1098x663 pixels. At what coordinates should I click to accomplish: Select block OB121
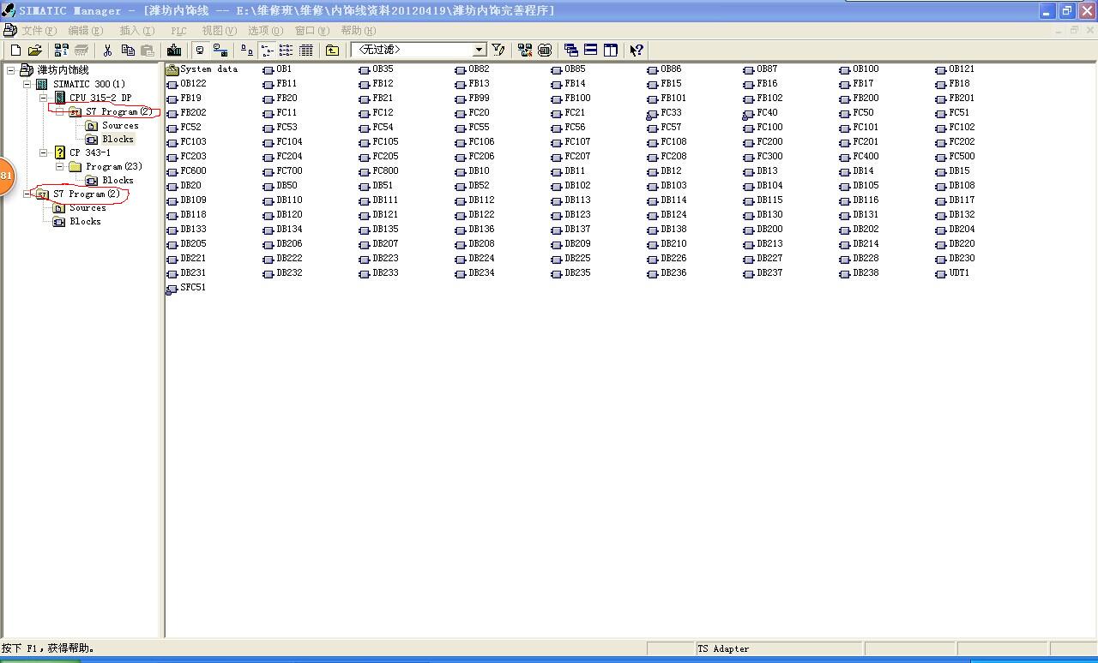point(962,69)
